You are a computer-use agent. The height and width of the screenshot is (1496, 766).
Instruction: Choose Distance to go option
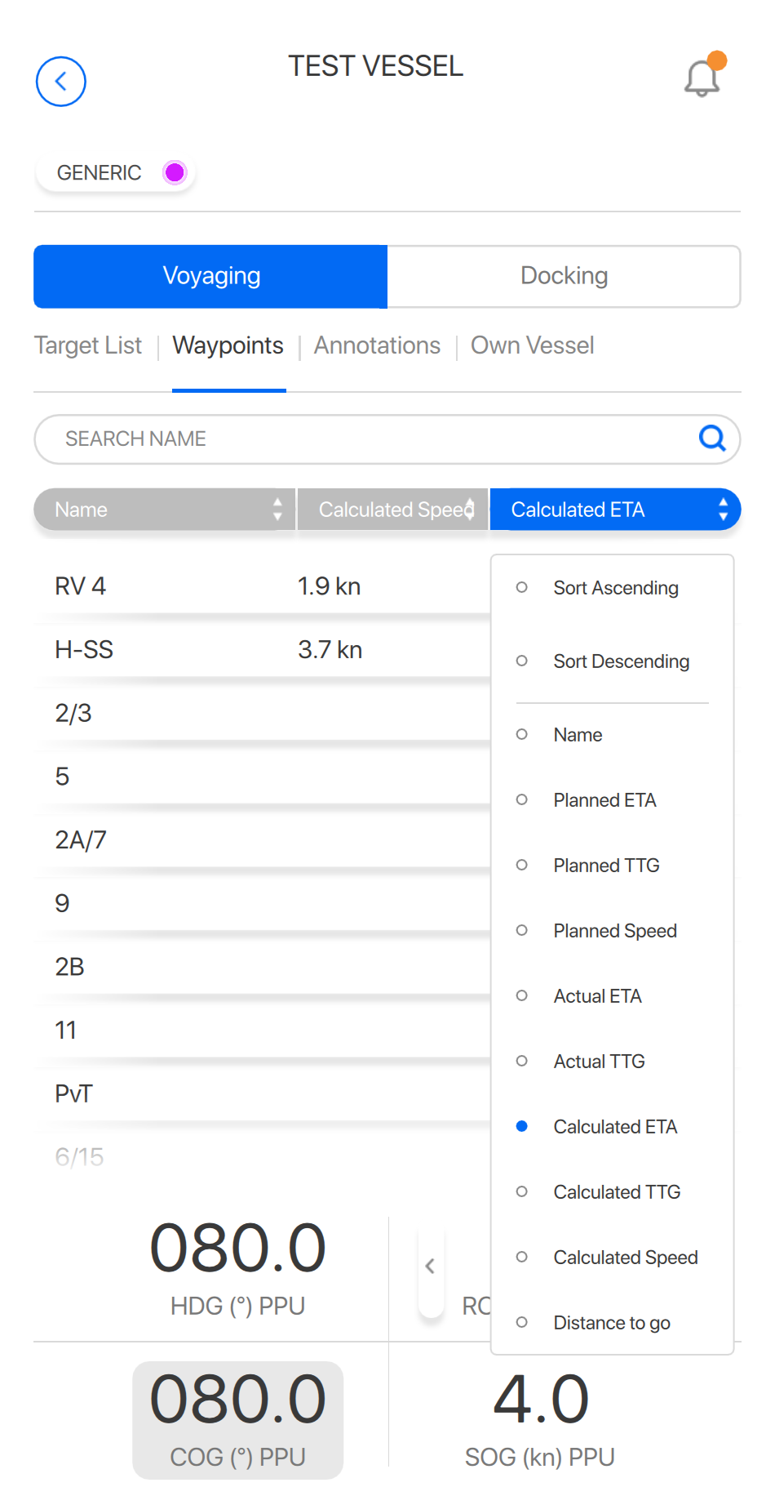coord(611,1323)
